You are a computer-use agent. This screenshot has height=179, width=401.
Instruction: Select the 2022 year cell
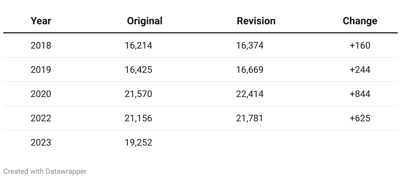(x=41, y=118)
